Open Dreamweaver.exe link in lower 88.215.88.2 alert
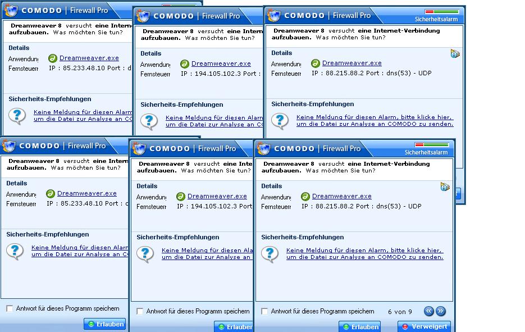This screenshot has width=525, height=332. [342, 196]
